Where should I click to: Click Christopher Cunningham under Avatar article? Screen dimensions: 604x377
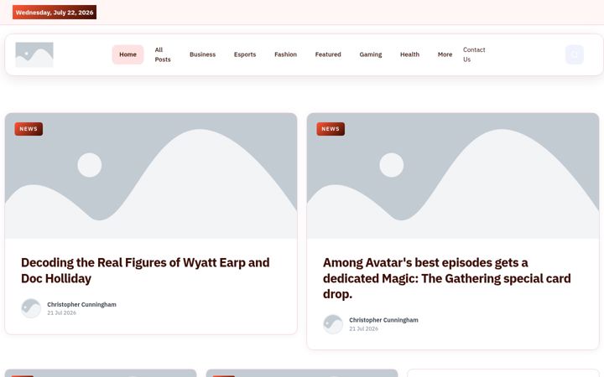[x=383, y=320]
